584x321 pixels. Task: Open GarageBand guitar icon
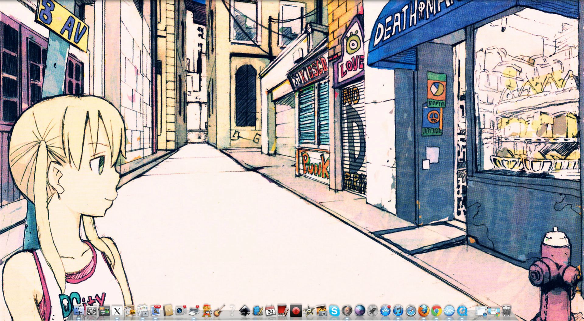pos(219,311)
